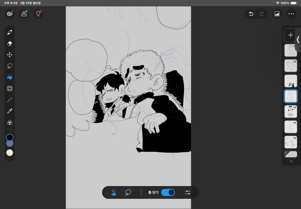
Task: Select the transparent color swatch
Action: (x=9, y=153)
